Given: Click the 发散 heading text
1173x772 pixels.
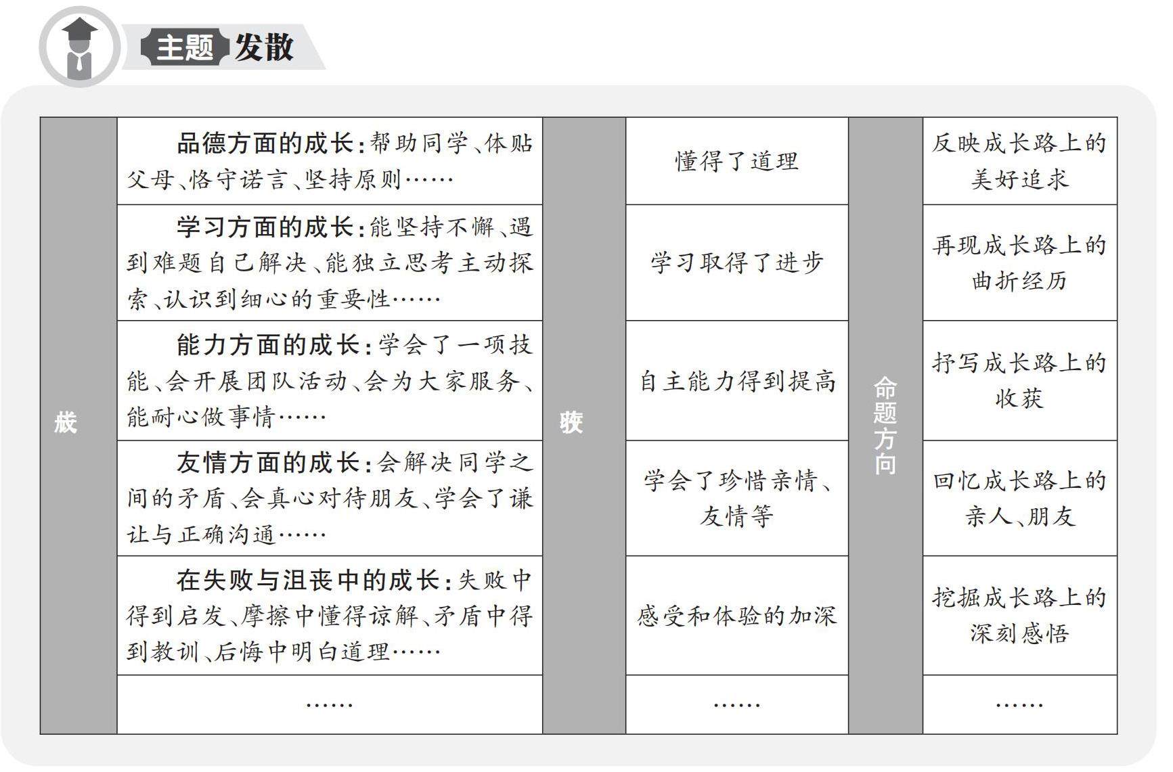Looking at the screenshot, I should (264, 48).
